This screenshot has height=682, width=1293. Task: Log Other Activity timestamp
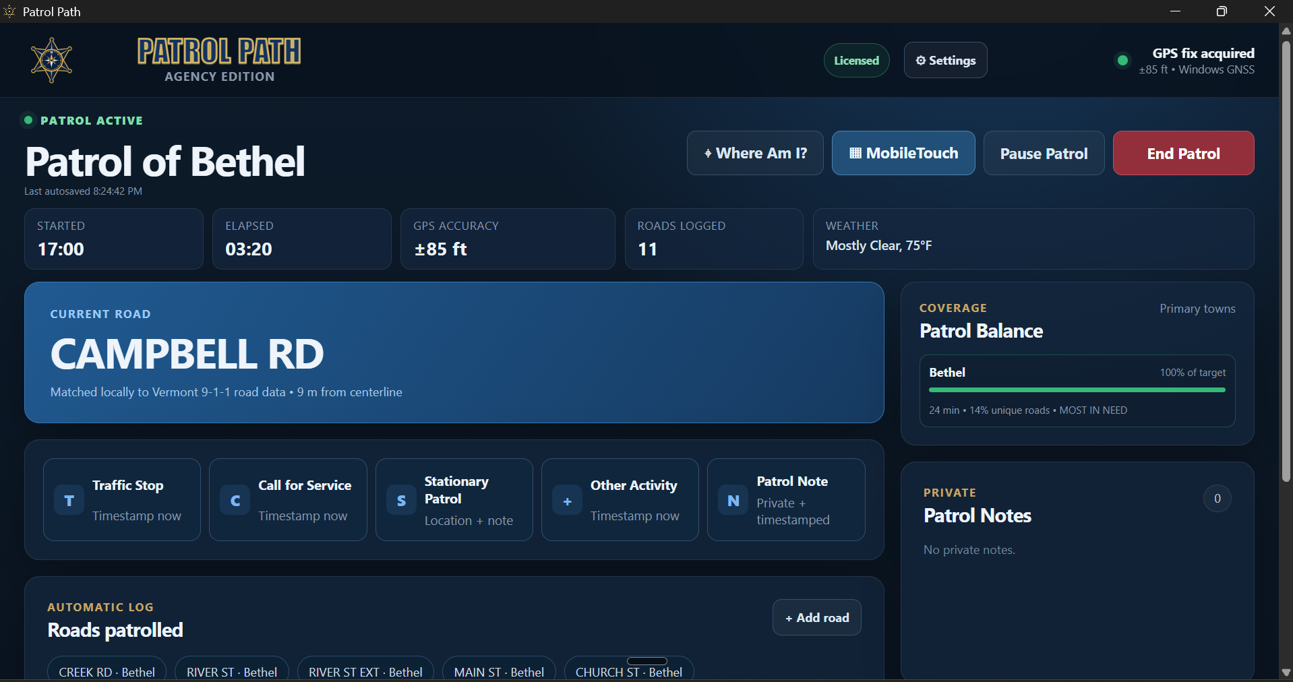point(620,500)
